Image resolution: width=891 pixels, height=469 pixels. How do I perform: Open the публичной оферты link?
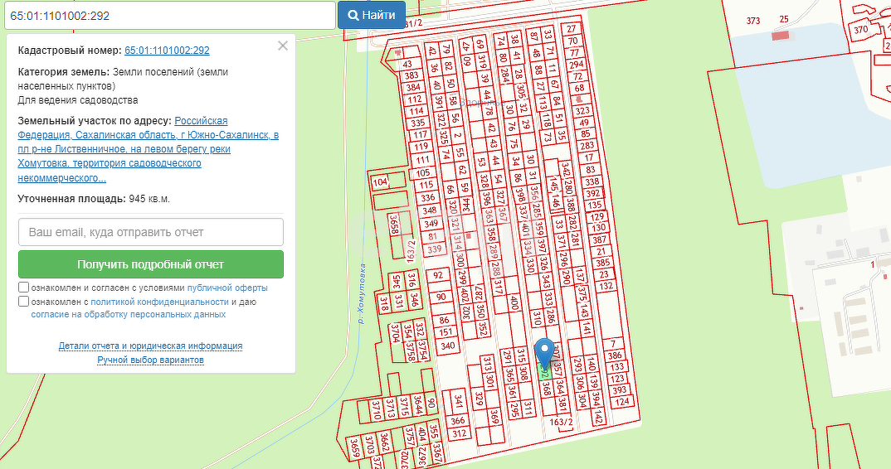pos(226,288)
